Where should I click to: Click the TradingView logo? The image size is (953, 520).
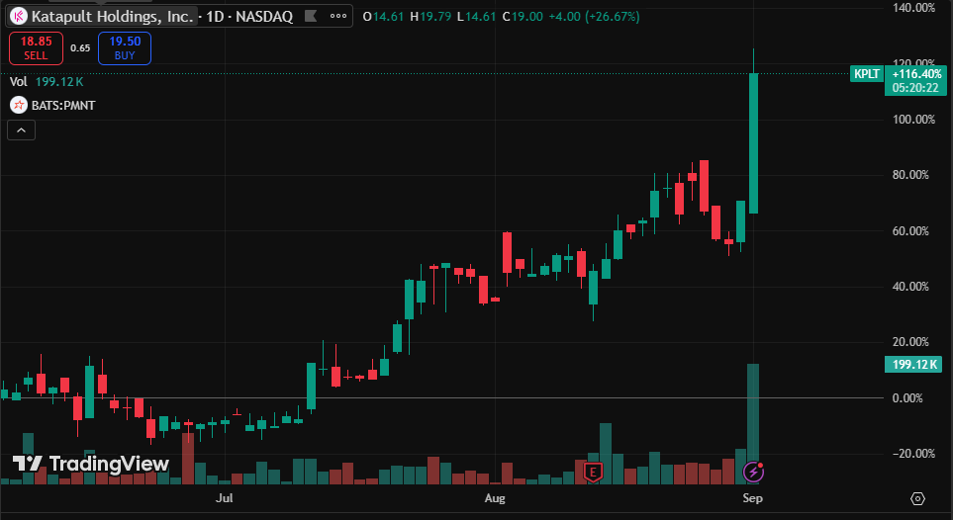point(91,464)
